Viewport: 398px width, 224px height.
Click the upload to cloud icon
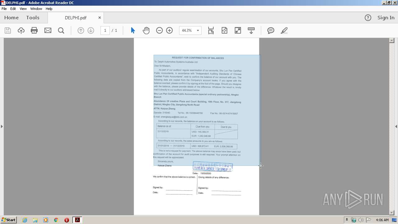[21, 30]
